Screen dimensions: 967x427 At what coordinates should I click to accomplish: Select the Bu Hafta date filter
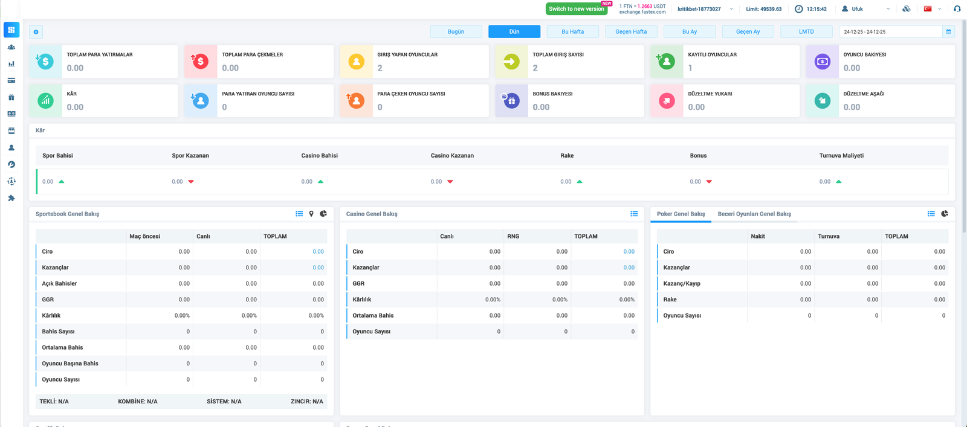[572, 32]
